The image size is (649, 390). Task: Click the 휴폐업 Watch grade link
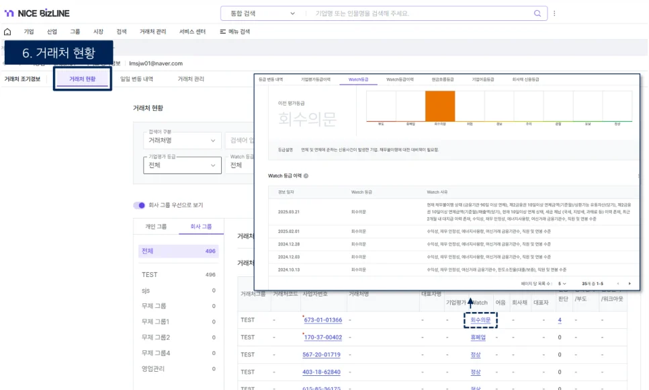pos(478,338)
